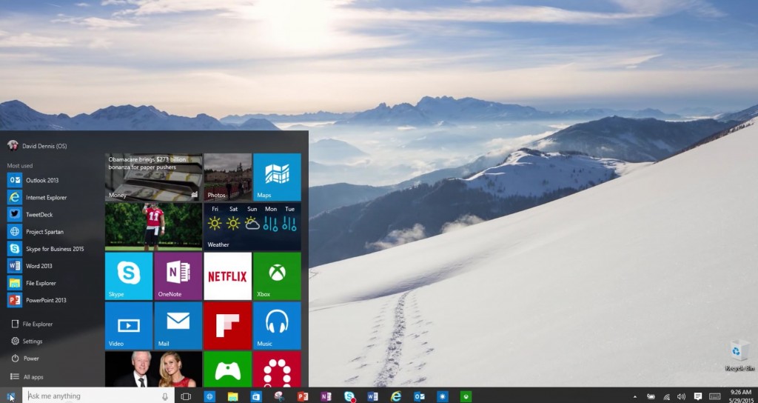This screenshot has height=403, width=758.
Task: Open the Photos live tile
Action: pyautogui.click(x=228, y=177)
